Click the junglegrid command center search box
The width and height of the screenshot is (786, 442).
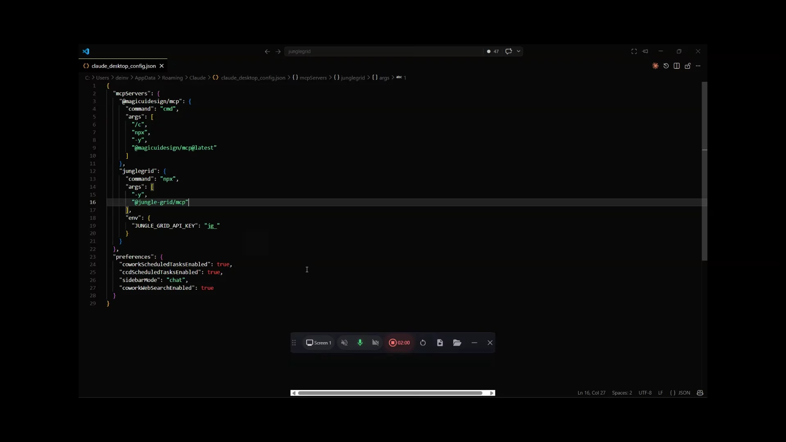(384, 51)
